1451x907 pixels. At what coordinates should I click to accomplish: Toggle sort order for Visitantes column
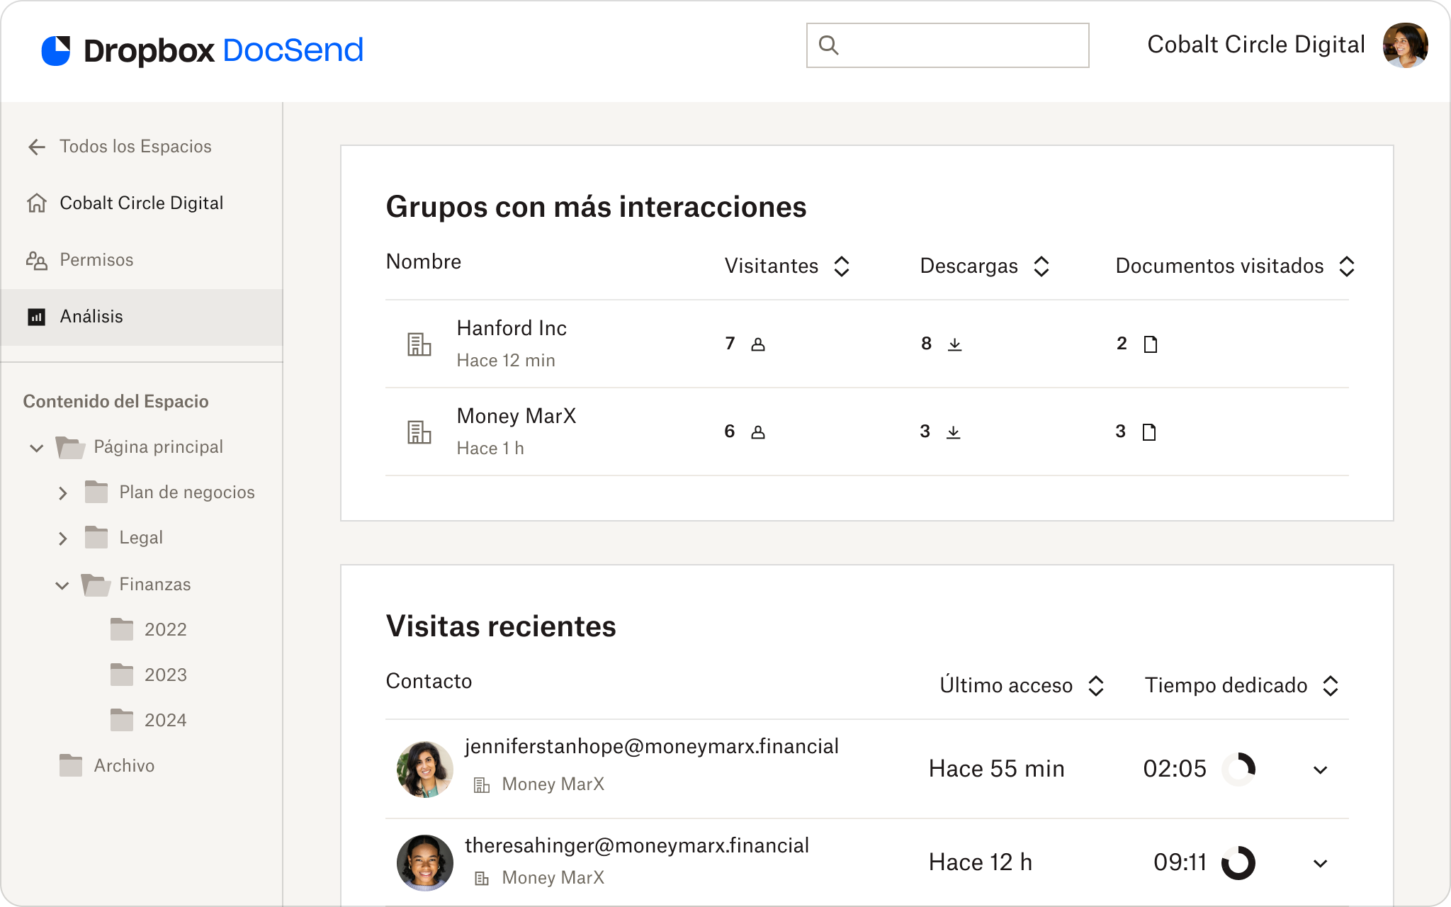(841, 266)
